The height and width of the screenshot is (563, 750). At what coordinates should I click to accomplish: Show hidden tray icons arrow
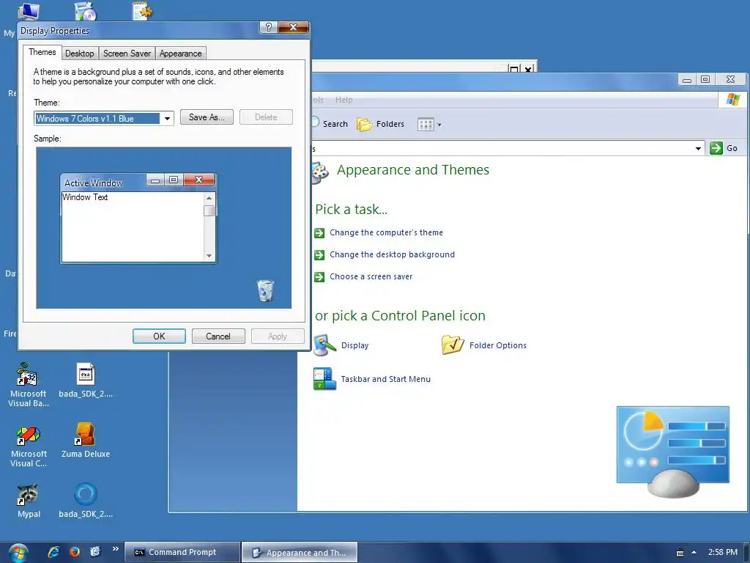(694, 553)
